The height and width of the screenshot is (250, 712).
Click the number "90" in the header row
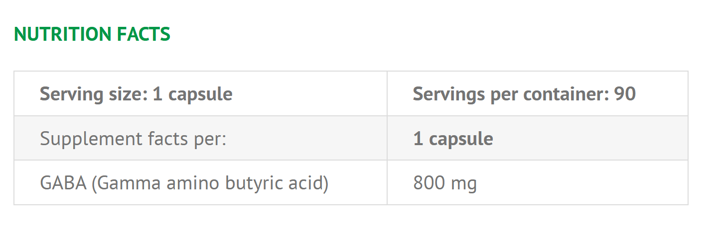click(625, 94)
